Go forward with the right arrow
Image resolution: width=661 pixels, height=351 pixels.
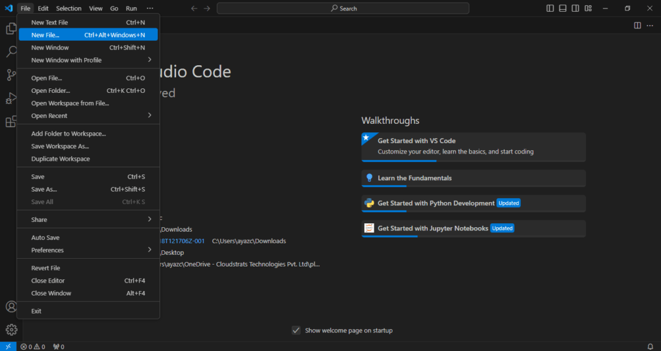tap(207, 8)
